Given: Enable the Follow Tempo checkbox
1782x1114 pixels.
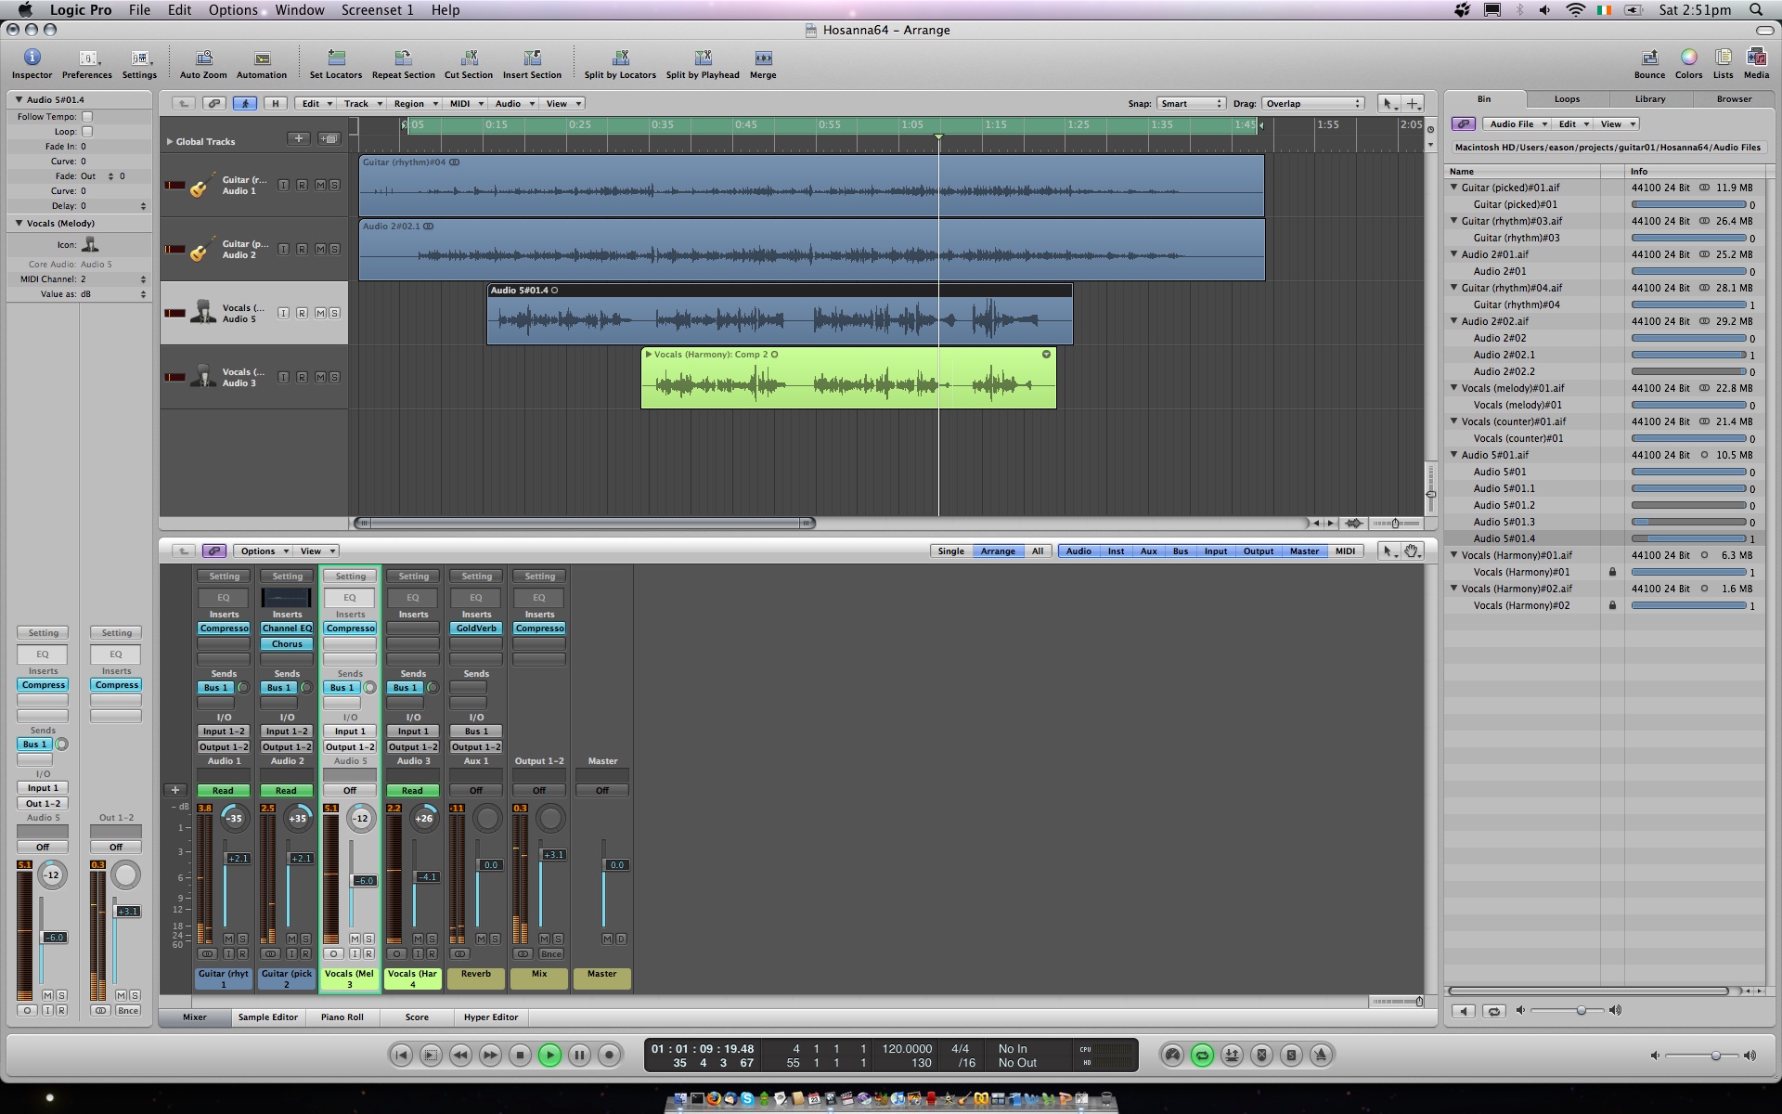Looking at the screenshot, I should pos(87,117).
